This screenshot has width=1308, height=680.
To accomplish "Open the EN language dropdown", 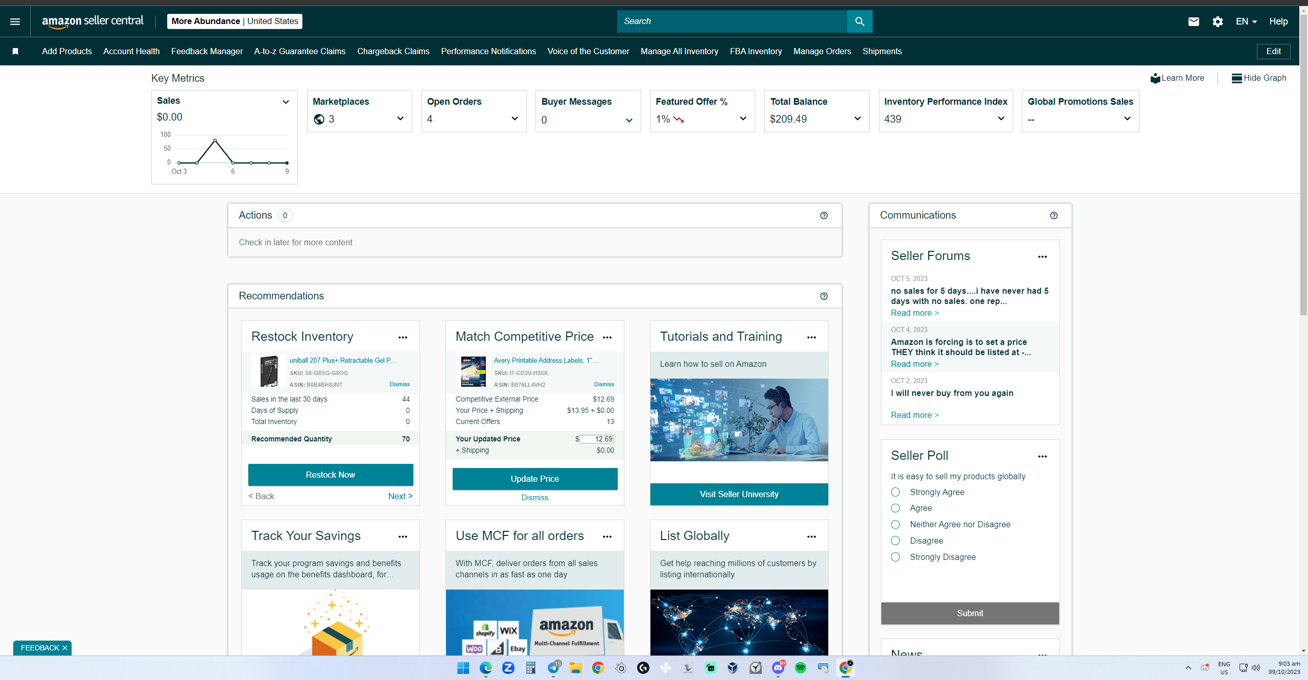I will click(x=1246, y=21).
